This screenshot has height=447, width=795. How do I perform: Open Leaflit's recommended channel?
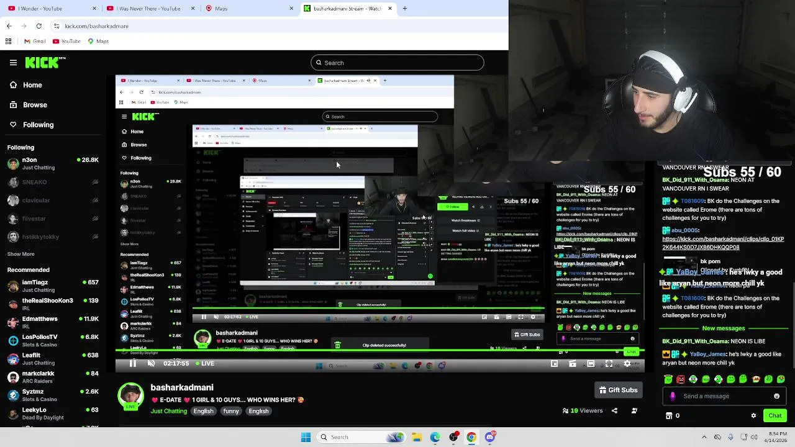click(x=53, y=359)
